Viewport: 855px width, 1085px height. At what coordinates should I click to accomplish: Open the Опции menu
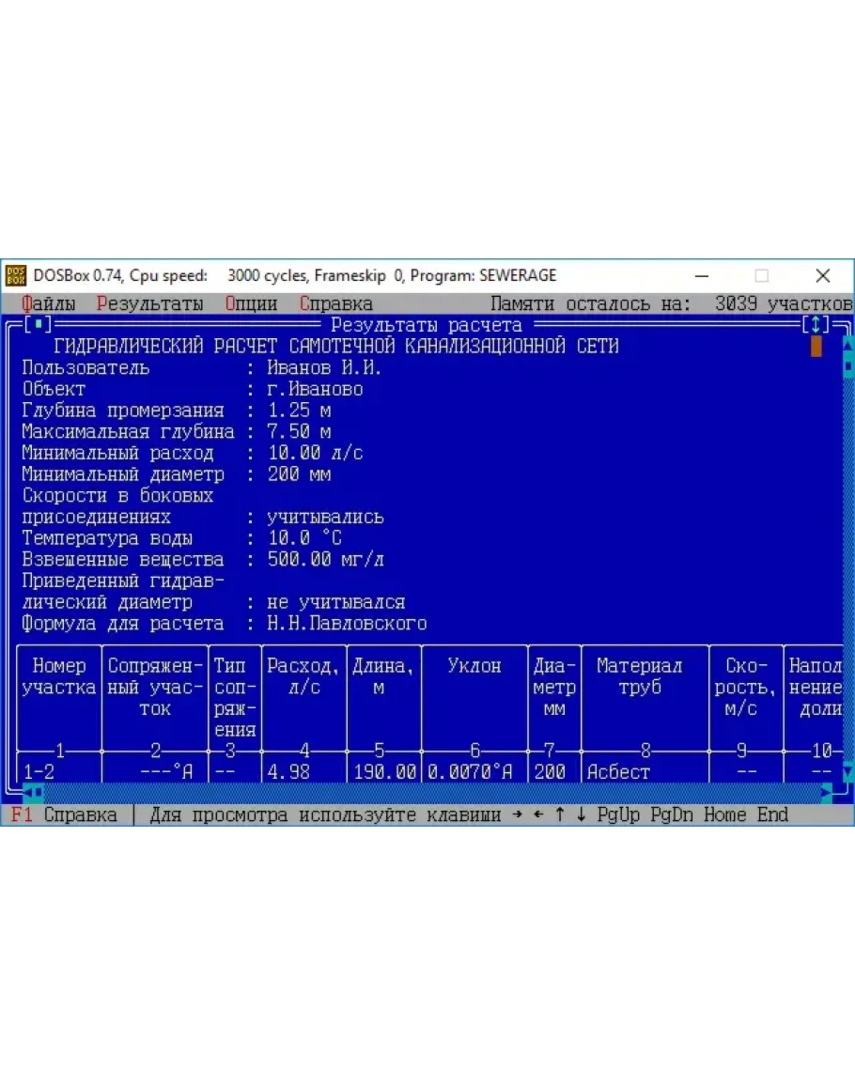coord(251,303)
